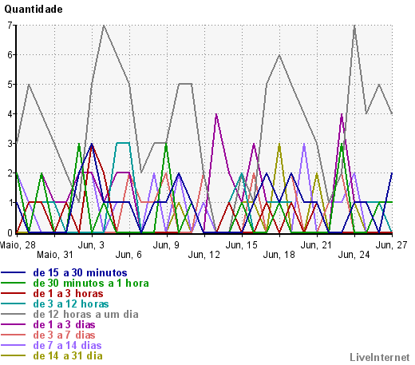Click the 'Jun, 27' date label
The image size is (415, 365).
click(392, 245)
